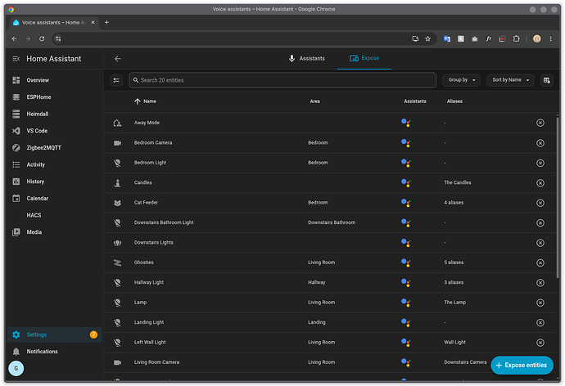
Task: Click the settings notification badge 7
Action: tap(93, 334)
